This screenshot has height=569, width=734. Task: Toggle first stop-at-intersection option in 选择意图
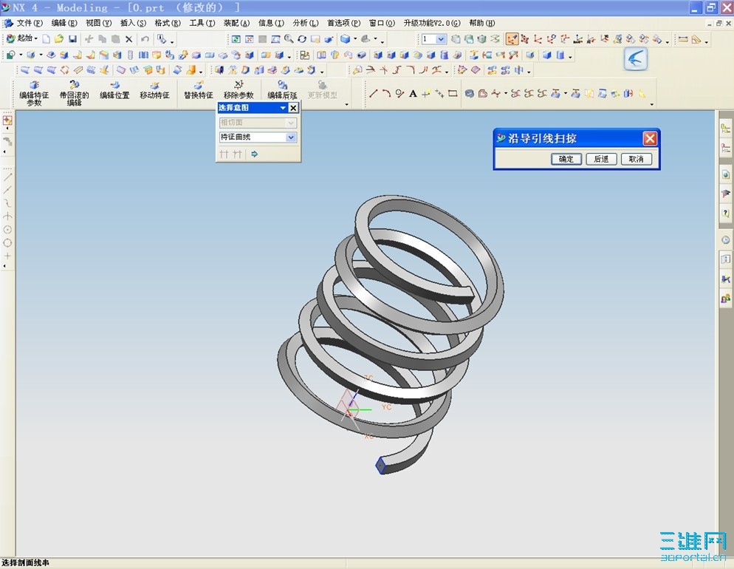[224, 154]
